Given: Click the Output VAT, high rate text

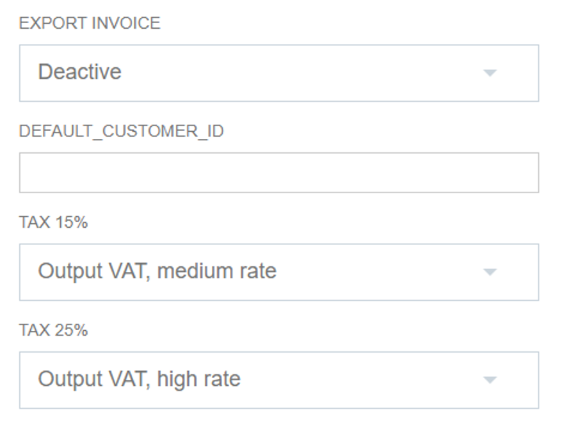Looking at the screenshot, I should [x=139, y=379].
